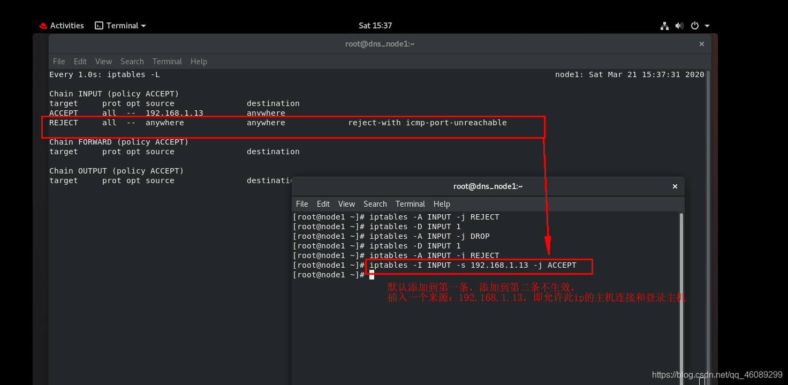Open Help menu in the front terminal window
Screen dimensions: 788x385
(442, 204)
